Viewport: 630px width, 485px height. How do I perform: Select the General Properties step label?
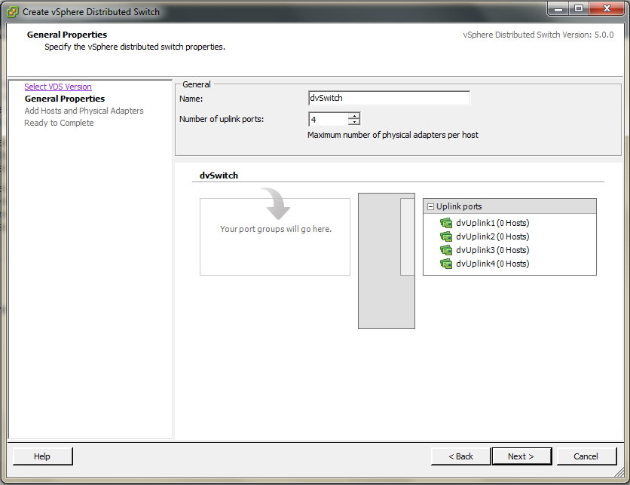pos(63,98)
